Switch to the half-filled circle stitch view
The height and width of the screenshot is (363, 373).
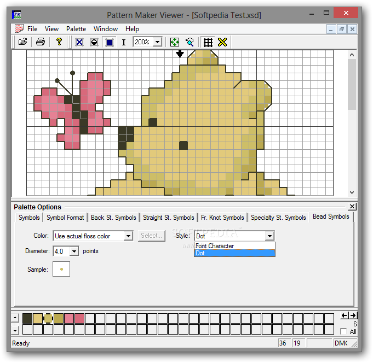pyautogui.click(x=94, y=42)
